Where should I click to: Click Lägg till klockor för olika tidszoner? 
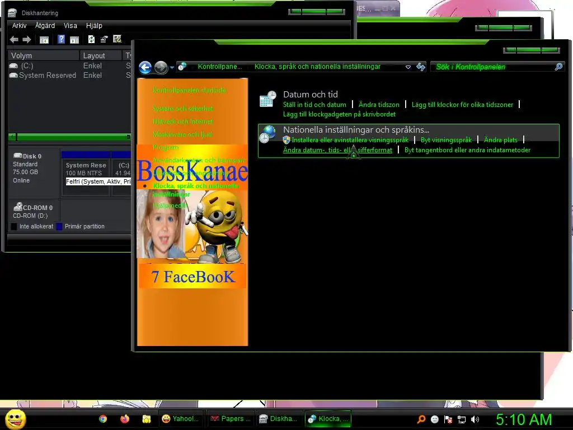pos(462,105)
